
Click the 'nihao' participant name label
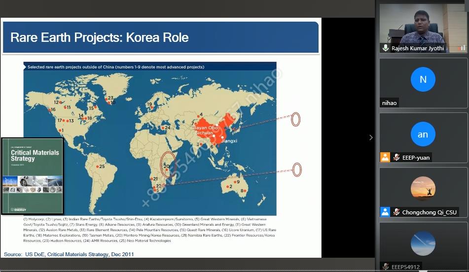coord(389,103)
